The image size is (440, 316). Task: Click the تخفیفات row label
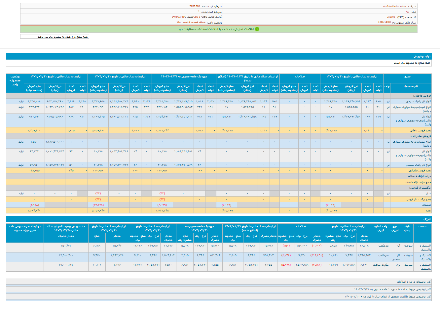(x=426, y=205)
